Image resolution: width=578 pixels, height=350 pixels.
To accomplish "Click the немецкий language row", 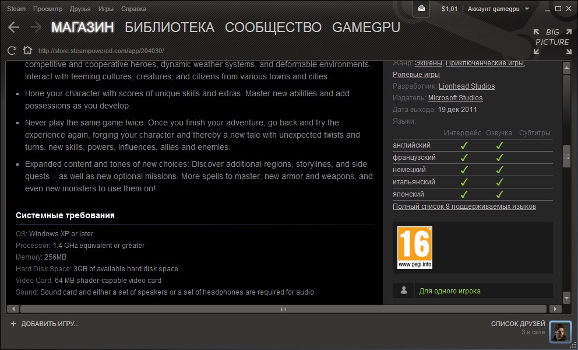I will [473, 170].
